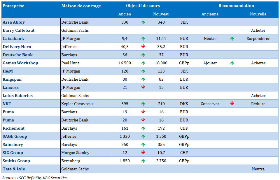Screen dimensions: 280x180
Task: Click the red down arrow for Delivery Hero
Action: pyautogui.click(x=143, y=47)
